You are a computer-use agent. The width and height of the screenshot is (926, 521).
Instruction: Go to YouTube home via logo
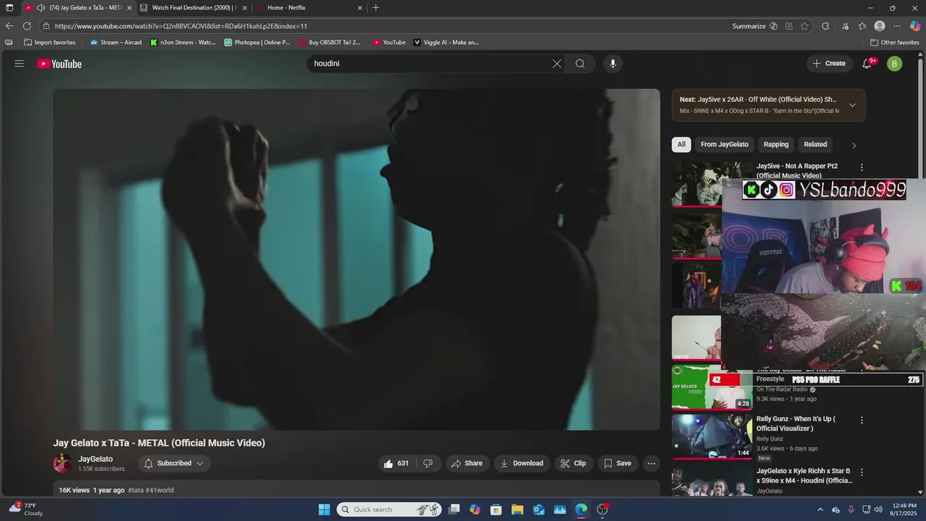coord(59,64)
